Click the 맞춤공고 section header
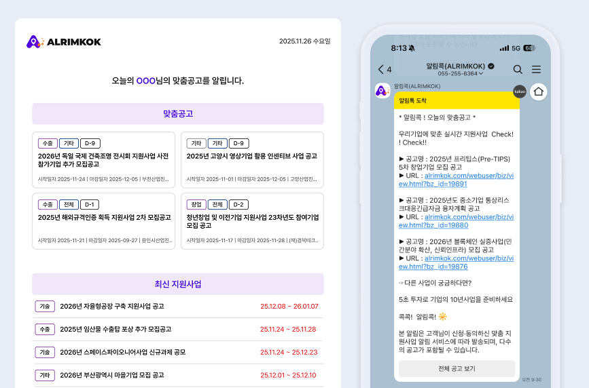Screen dimensions: 589x388 coord(178,114)
